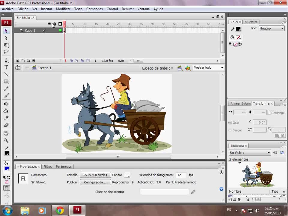
Task: Select the Ink Bottle tool
Action: point(6,104)
